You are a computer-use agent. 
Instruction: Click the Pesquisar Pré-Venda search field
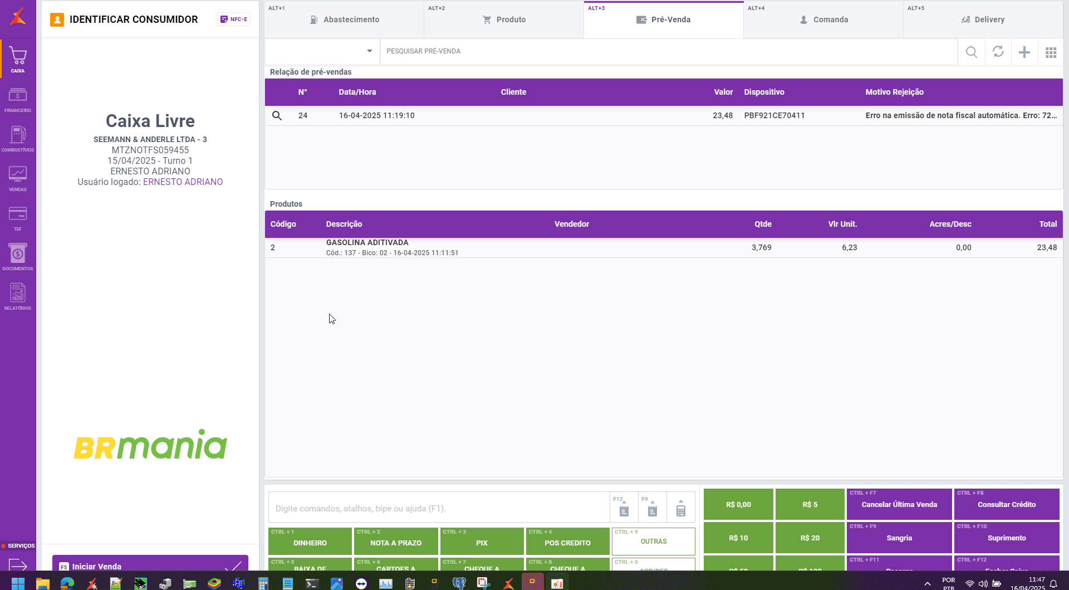pos(669,51)
